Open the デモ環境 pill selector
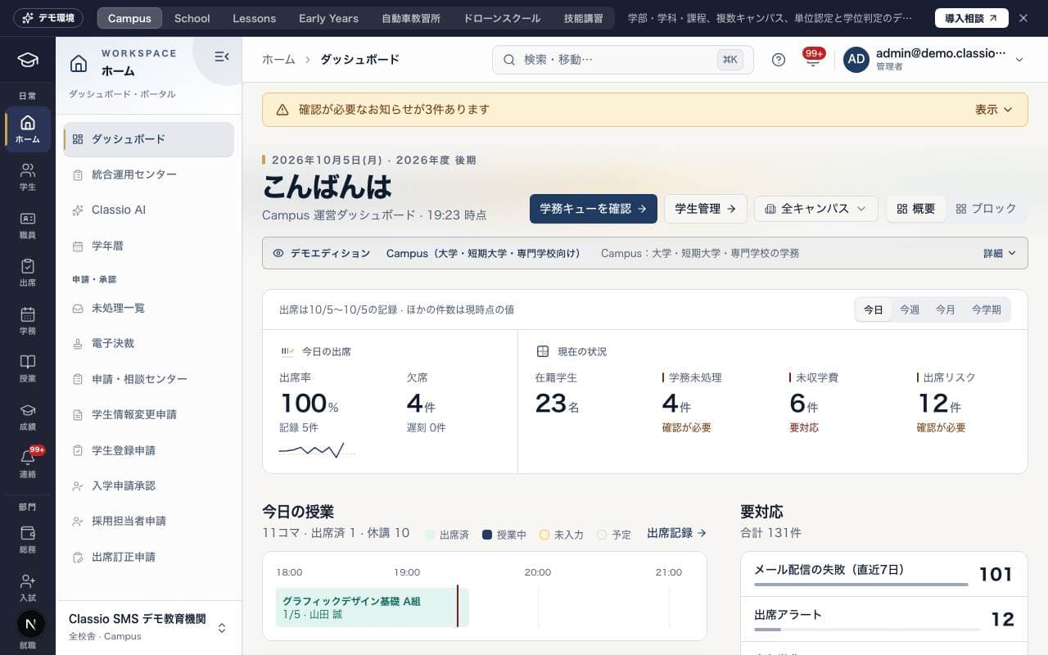Screen dimensions: 1048x655 (48, 18)
